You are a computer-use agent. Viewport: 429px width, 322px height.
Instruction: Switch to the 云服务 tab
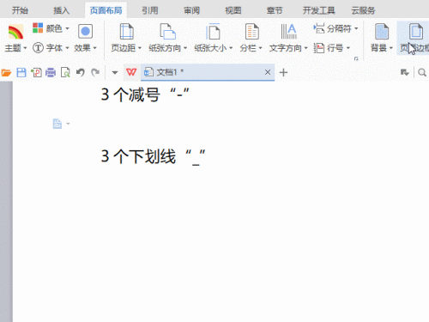(x=363, y=10)
